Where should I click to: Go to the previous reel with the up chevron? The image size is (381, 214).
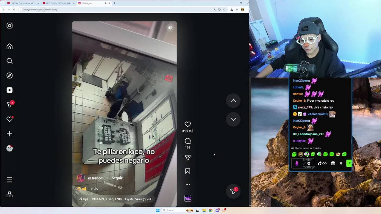click(233, 101)
